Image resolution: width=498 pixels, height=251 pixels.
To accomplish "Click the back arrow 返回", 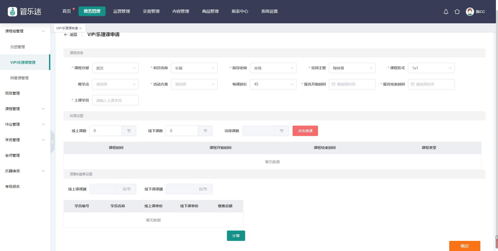I will point(71,35).
